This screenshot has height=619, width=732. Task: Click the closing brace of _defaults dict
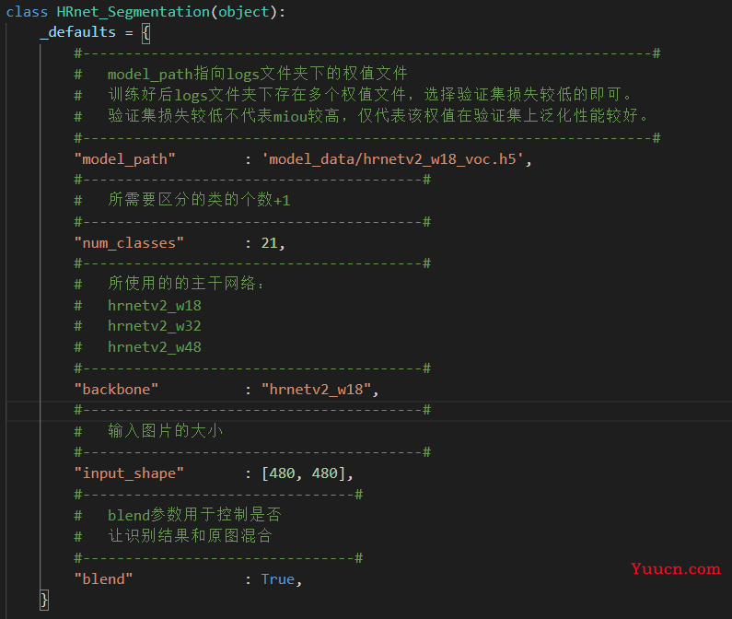44,600
